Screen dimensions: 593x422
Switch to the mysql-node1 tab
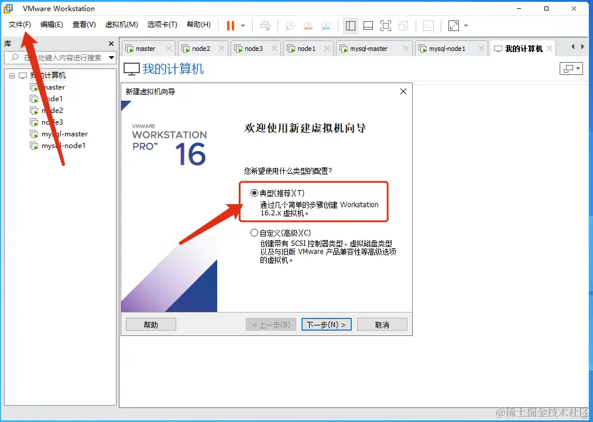(447, 49)
